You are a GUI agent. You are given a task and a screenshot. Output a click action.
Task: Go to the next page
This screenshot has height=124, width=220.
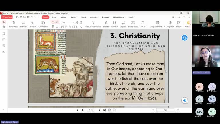99,110
